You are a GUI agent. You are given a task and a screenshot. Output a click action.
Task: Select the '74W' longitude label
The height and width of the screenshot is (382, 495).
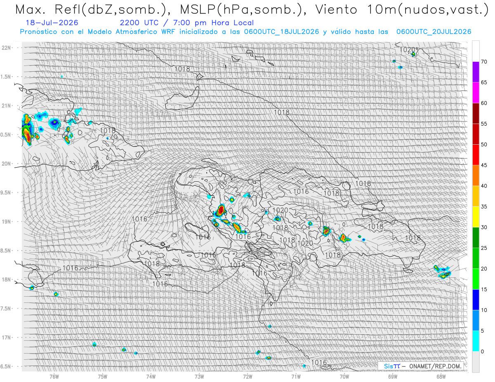coord(151,376)
